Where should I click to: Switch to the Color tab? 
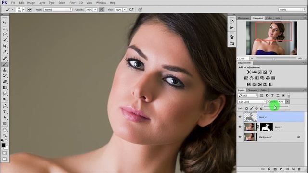[x=269, y=18]
